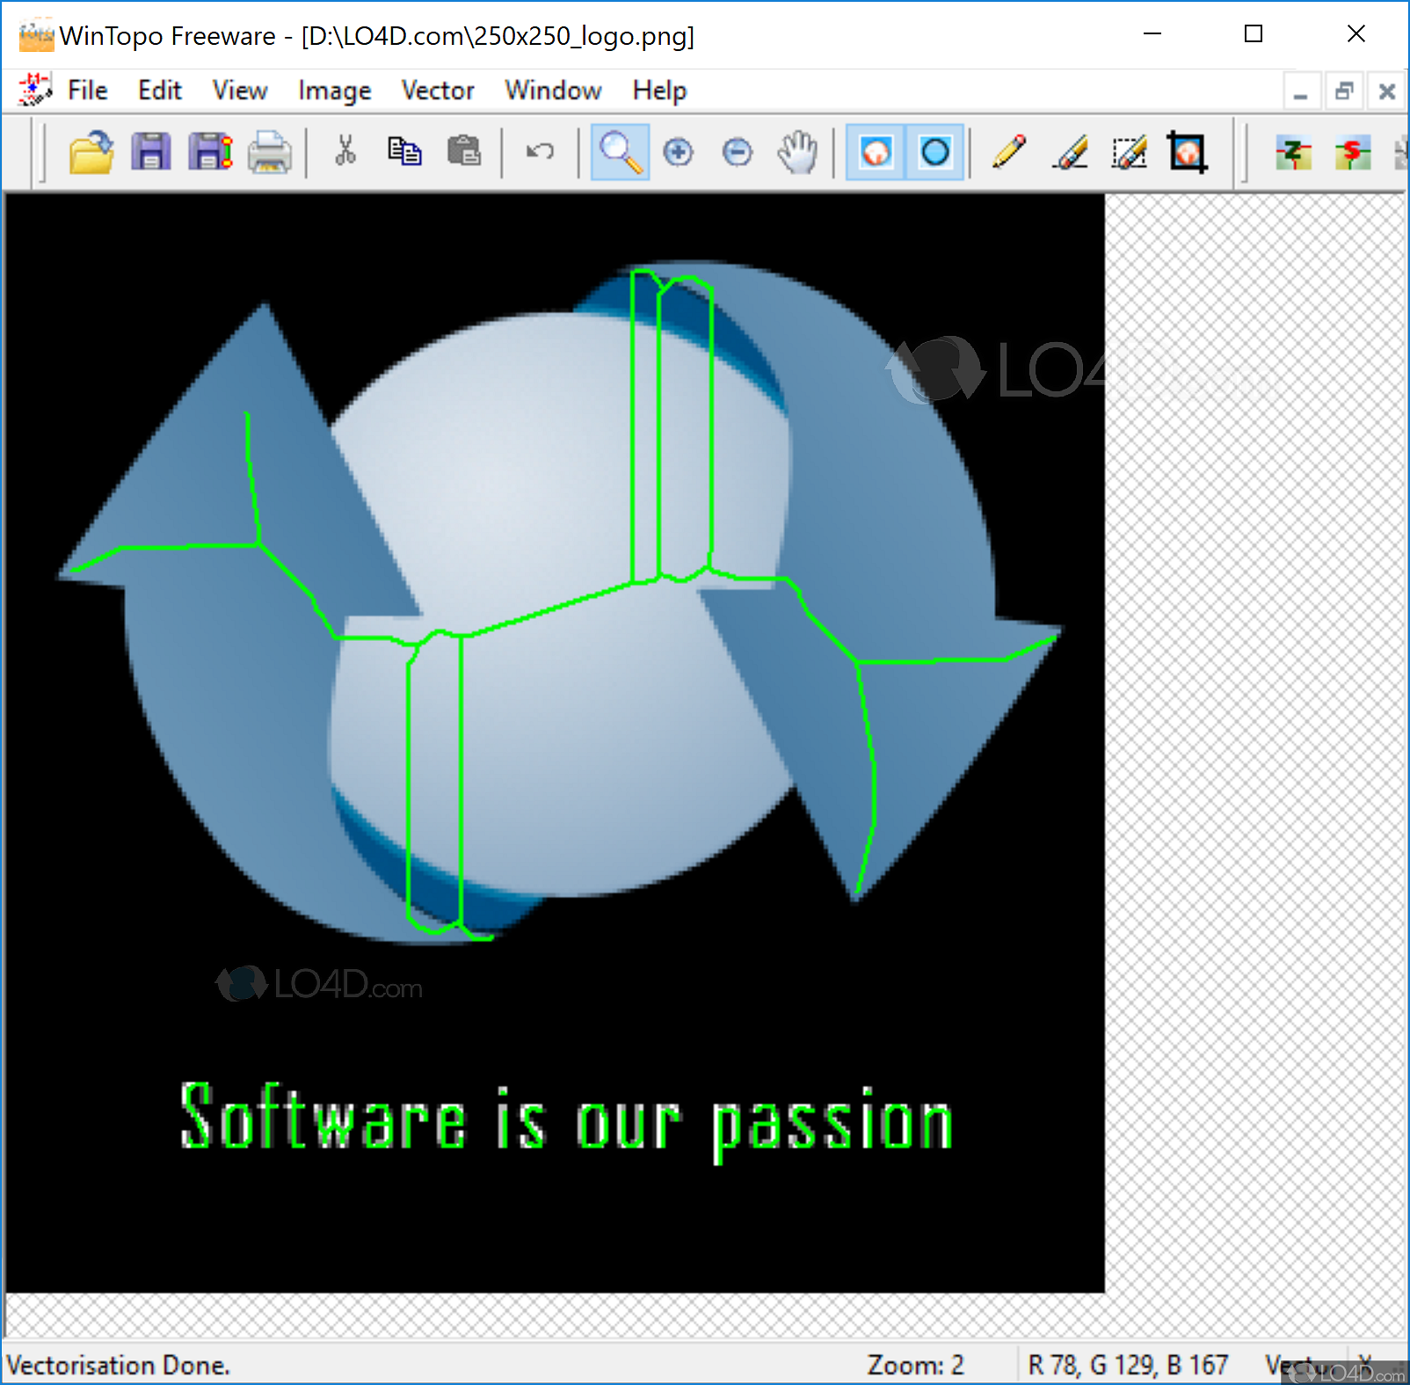Open an image file
The height and width of the screenshot is (1385, 1410).
point(91,151)
